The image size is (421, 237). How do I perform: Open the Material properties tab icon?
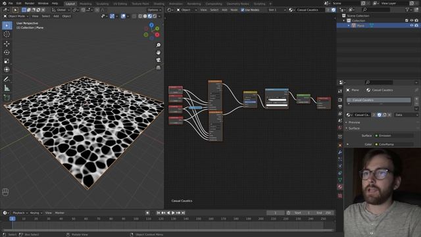[x=340, y=187]
